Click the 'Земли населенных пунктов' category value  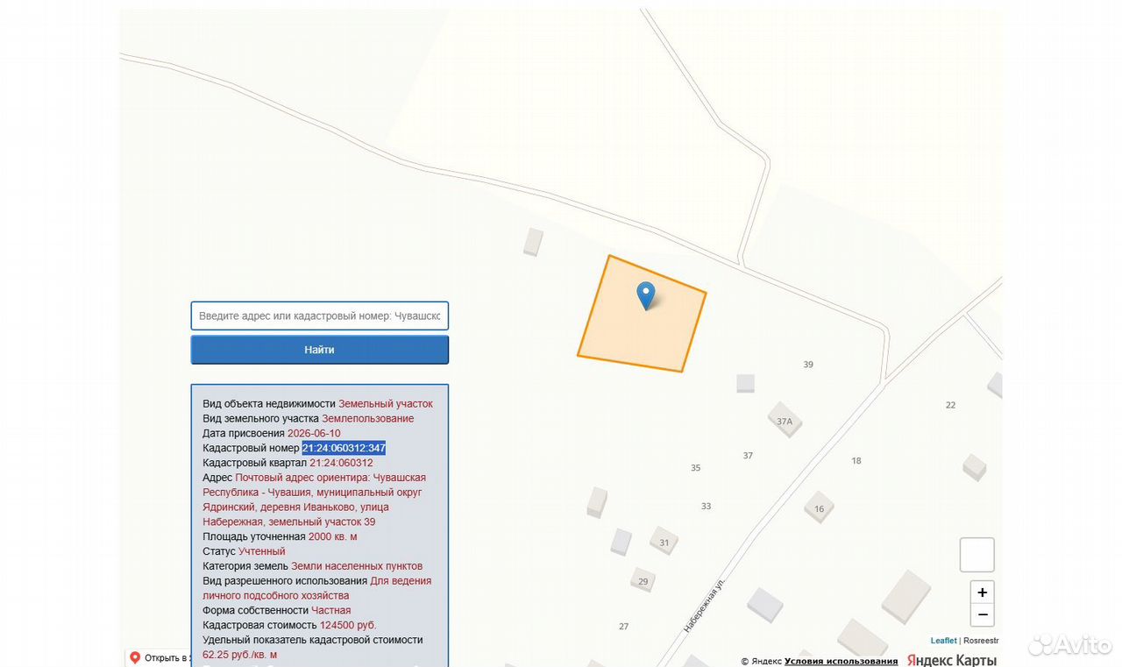[357, 566]
